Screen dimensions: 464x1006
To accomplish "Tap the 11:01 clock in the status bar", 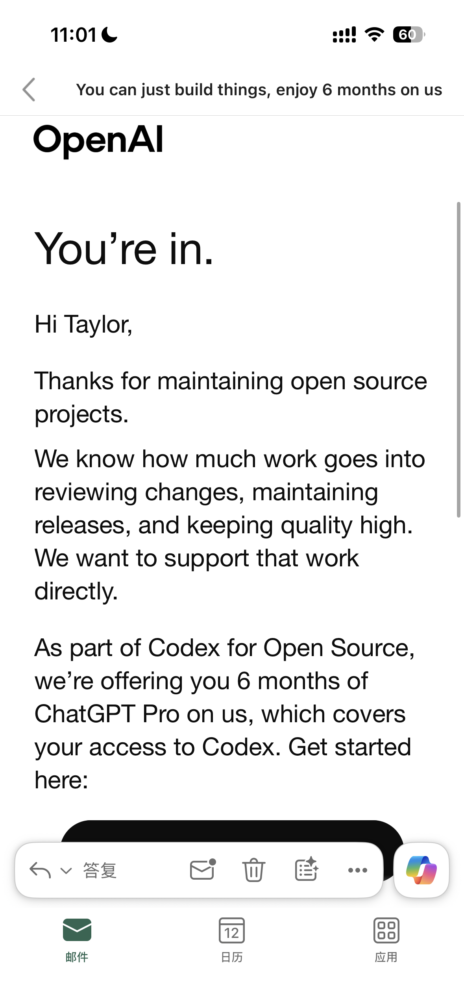I will coord(74,35).
